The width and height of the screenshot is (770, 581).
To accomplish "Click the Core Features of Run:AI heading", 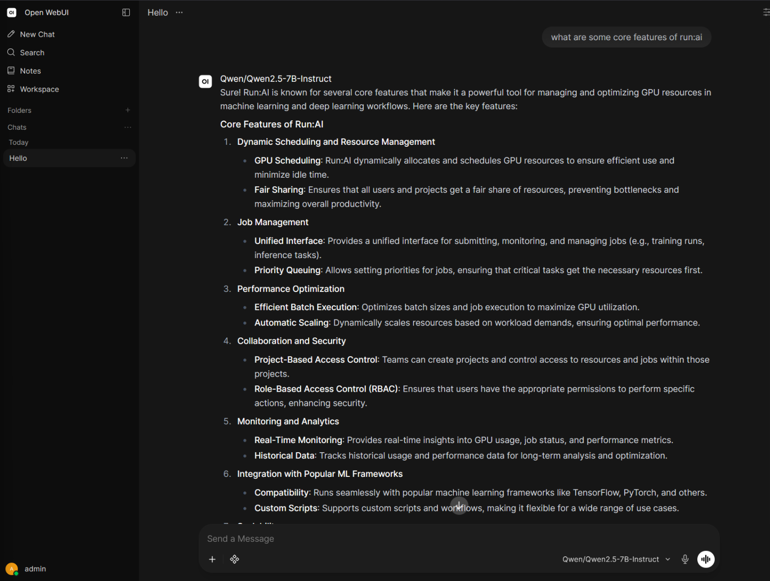I will pos(272,124).
